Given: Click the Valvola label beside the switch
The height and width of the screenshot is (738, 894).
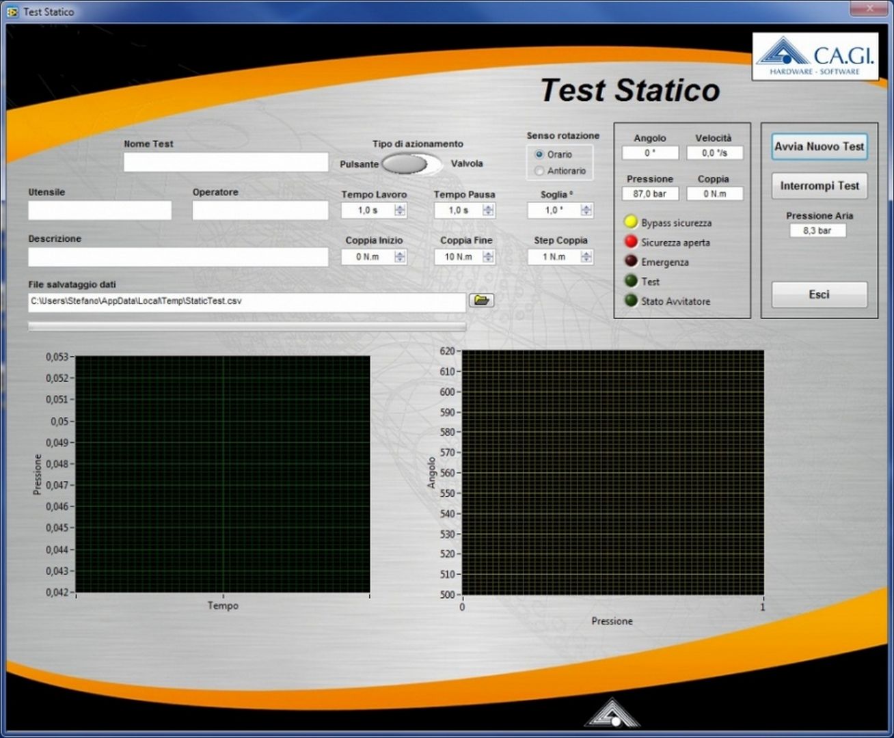Looking at the screenshot, I should tap(467, 164).
